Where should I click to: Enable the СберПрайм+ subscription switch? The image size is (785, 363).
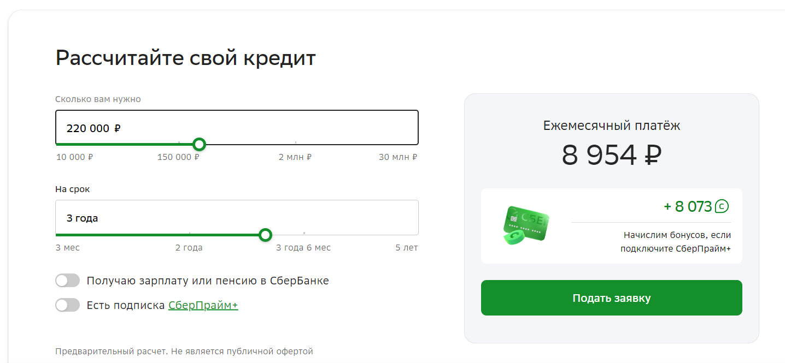(x=68, y=305)
